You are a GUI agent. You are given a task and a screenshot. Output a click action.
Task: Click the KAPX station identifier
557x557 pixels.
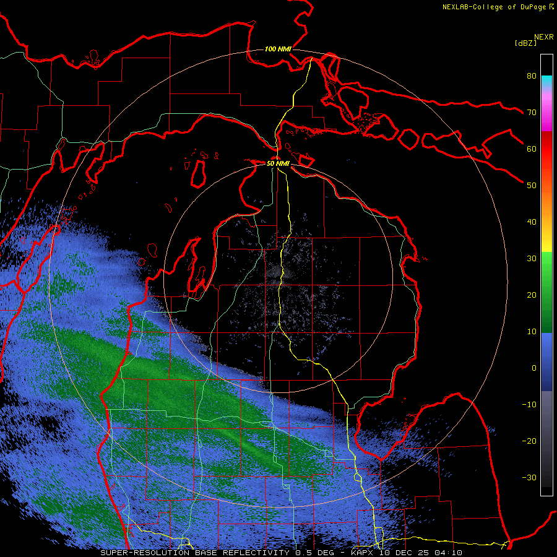tap(362, 553)
